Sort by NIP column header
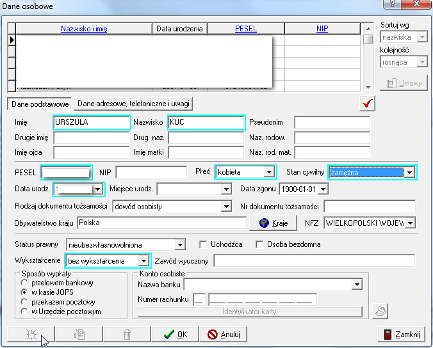Viewport: 433px width, 348px height. coord(322,29)
